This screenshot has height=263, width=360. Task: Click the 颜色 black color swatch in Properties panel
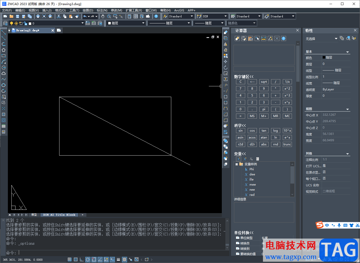click(x=324, y=58)
